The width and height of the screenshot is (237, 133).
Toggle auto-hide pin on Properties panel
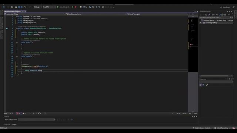pos(230,79)
